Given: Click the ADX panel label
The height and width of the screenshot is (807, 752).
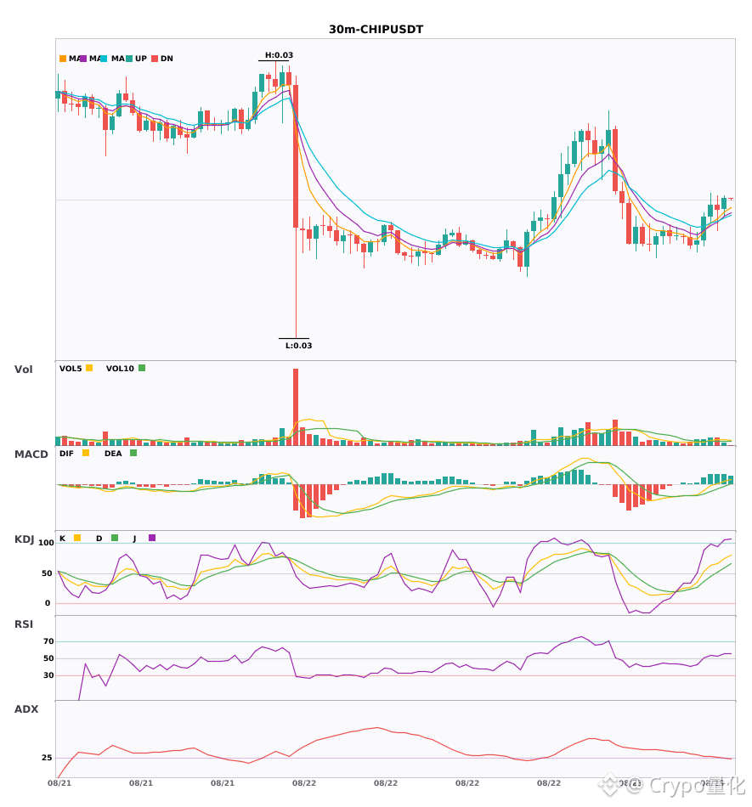Looking at the screenshot, I should [x=26, y=708].
